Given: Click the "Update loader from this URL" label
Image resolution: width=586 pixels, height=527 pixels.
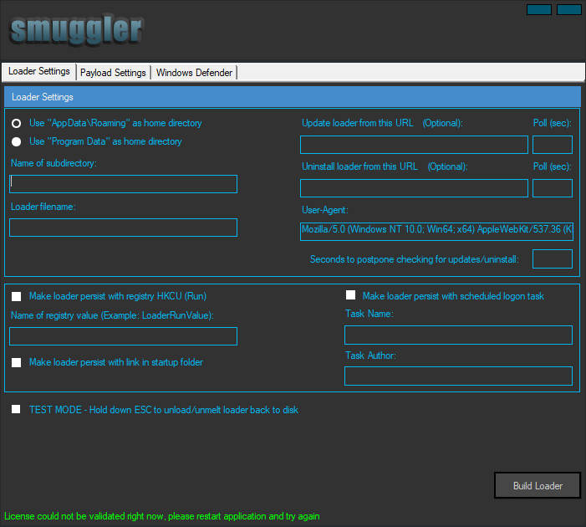Looking at the screenshot, I should (x=357, y=123).
